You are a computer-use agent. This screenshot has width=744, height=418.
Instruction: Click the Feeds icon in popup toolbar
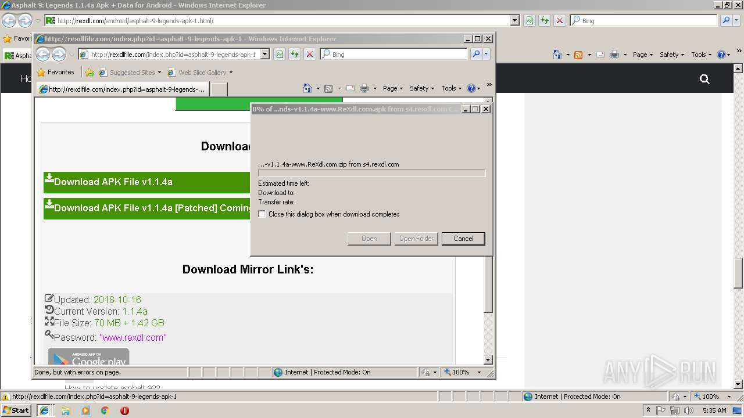[328, 88]
